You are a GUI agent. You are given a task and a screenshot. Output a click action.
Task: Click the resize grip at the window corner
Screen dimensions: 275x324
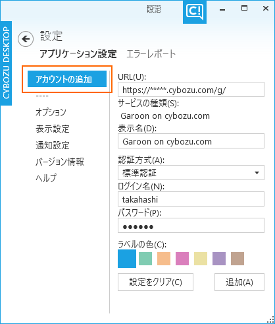(x=271, y=320)
